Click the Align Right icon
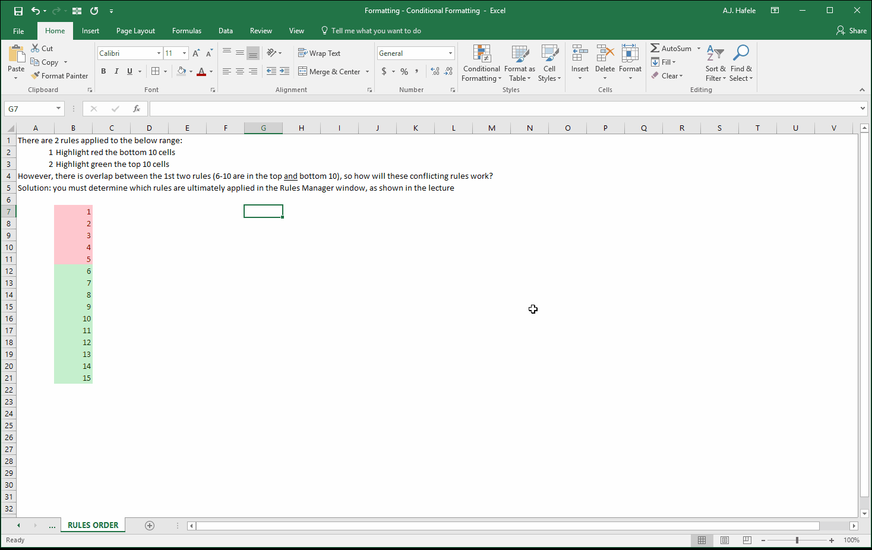Screen dimensions: 872x550 click(253, 71)
